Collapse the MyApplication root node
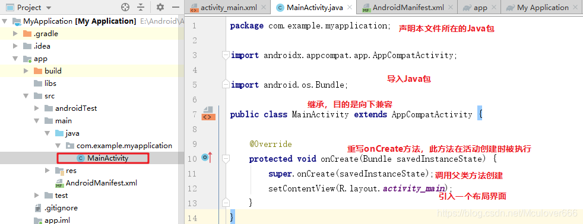 pyautogui.click(x=5, y=21)
